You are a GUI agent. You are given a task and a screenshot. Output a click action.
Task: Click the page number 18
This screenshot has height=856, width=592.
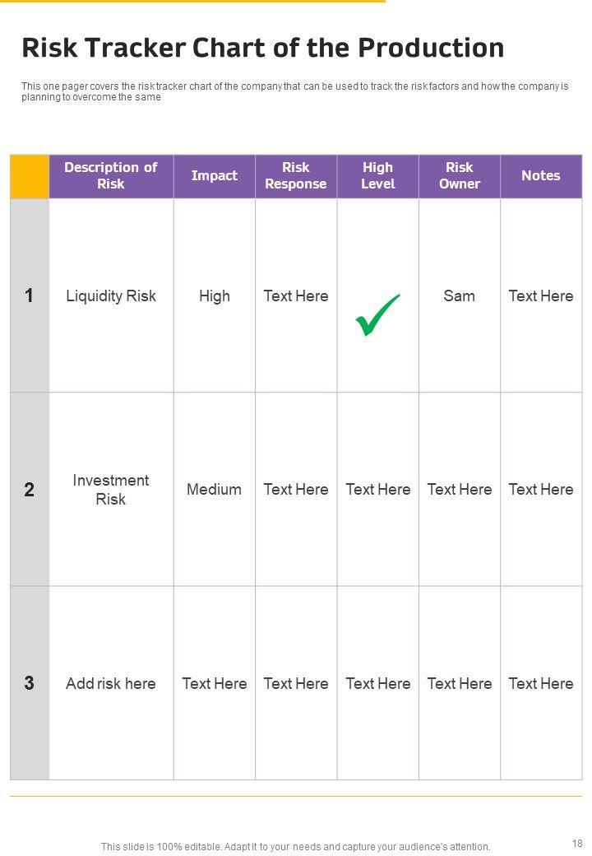(577, 844)
